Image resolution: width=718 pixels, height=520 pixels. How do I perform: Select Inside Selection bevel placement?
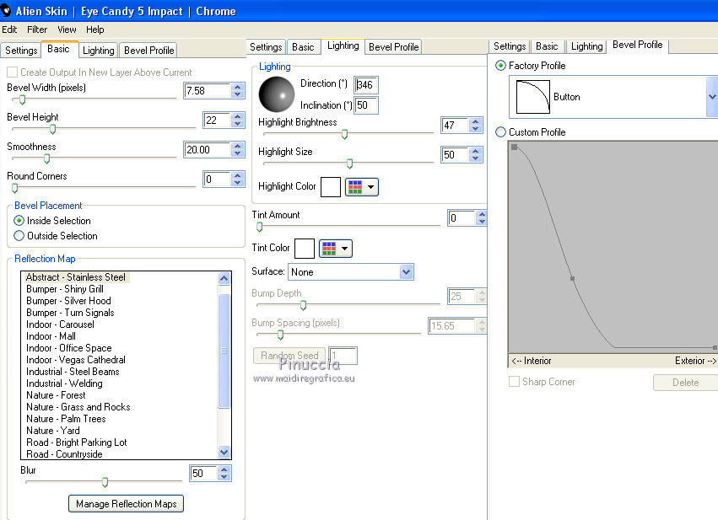[x=19, y=221]
